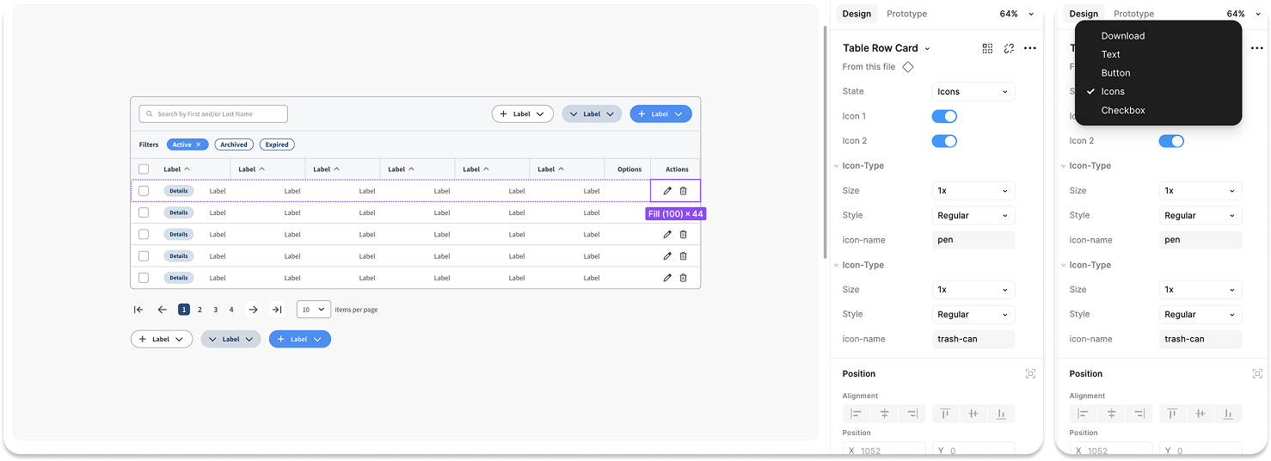
Task: Check the select-all checkbox in the table header
Action: tap(144, 169)
